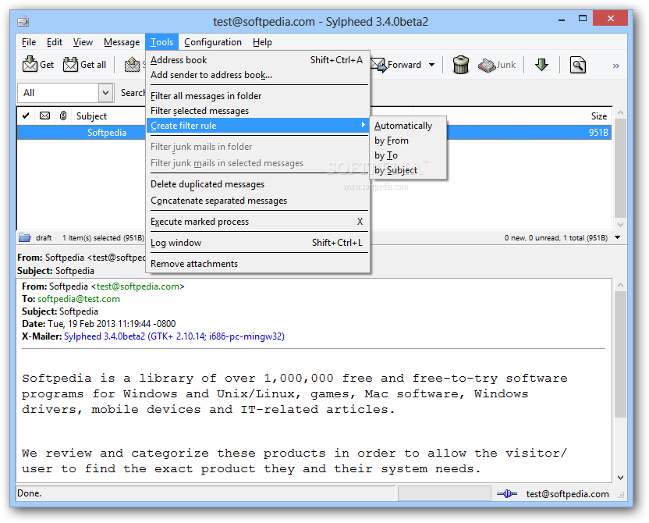The width and height of the screenshot is (649, 523).
Task: Open the Configuration menu
Action: tap(213, 42)
